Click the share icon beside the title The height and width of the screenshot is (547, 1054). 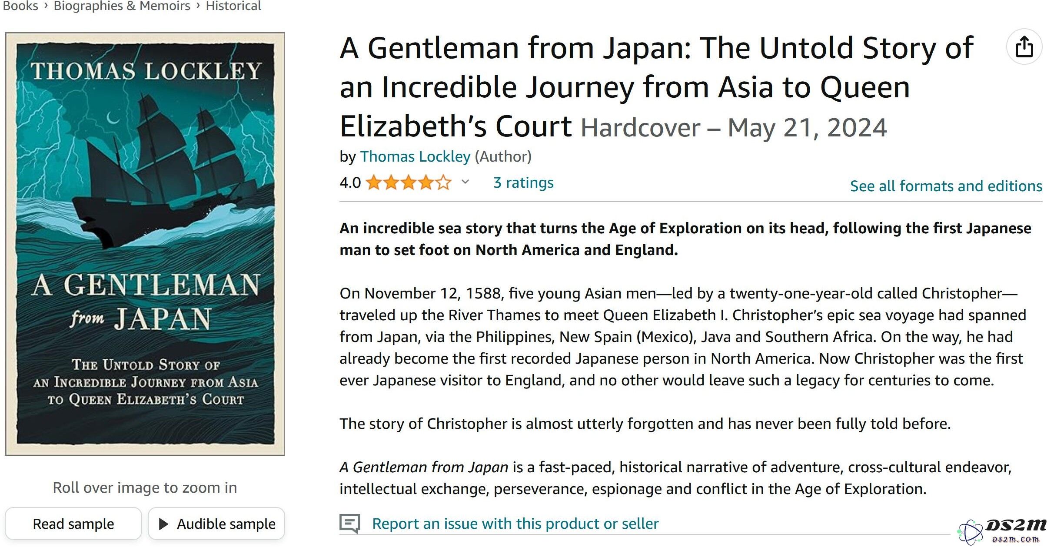pos(1024,47)
